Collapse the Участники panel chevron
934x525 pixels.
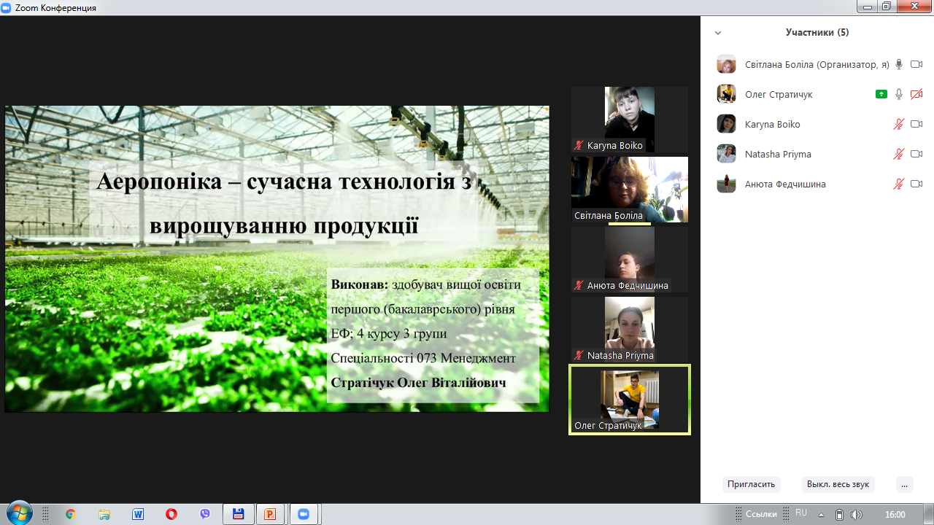[718, 33]
